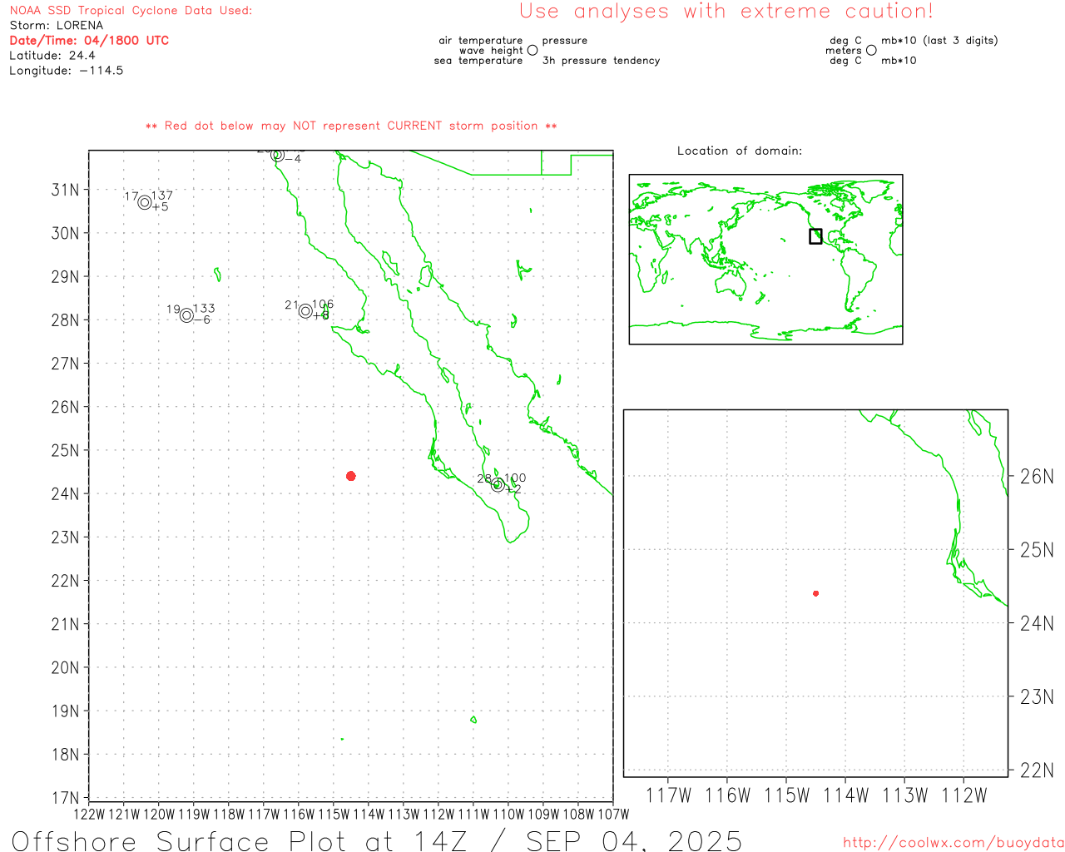
Task: Click the '113W' label on the inset map
Action: 905,795
